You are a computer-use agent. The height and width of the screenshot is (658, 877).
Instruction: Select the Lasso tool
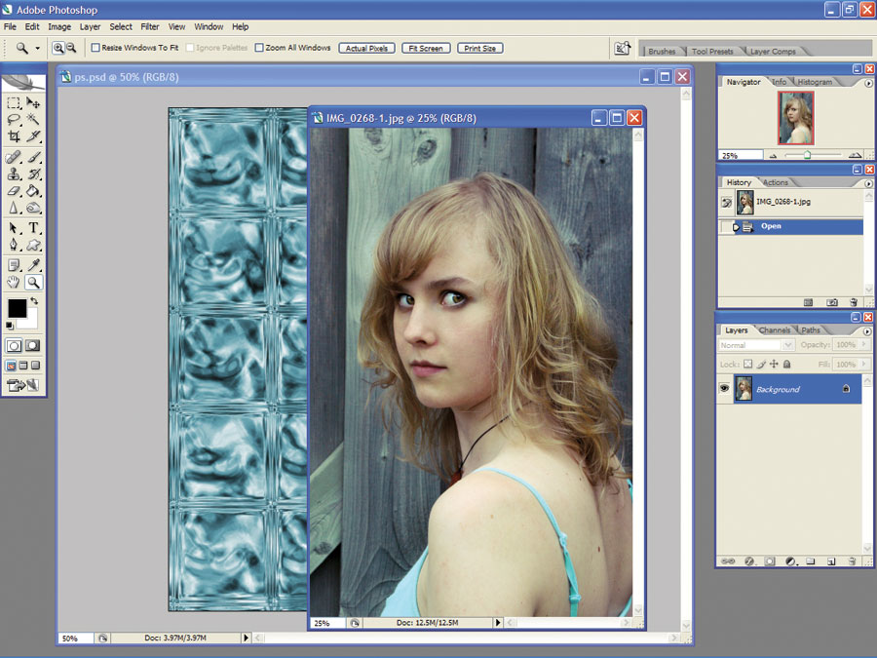pos(14,119)
